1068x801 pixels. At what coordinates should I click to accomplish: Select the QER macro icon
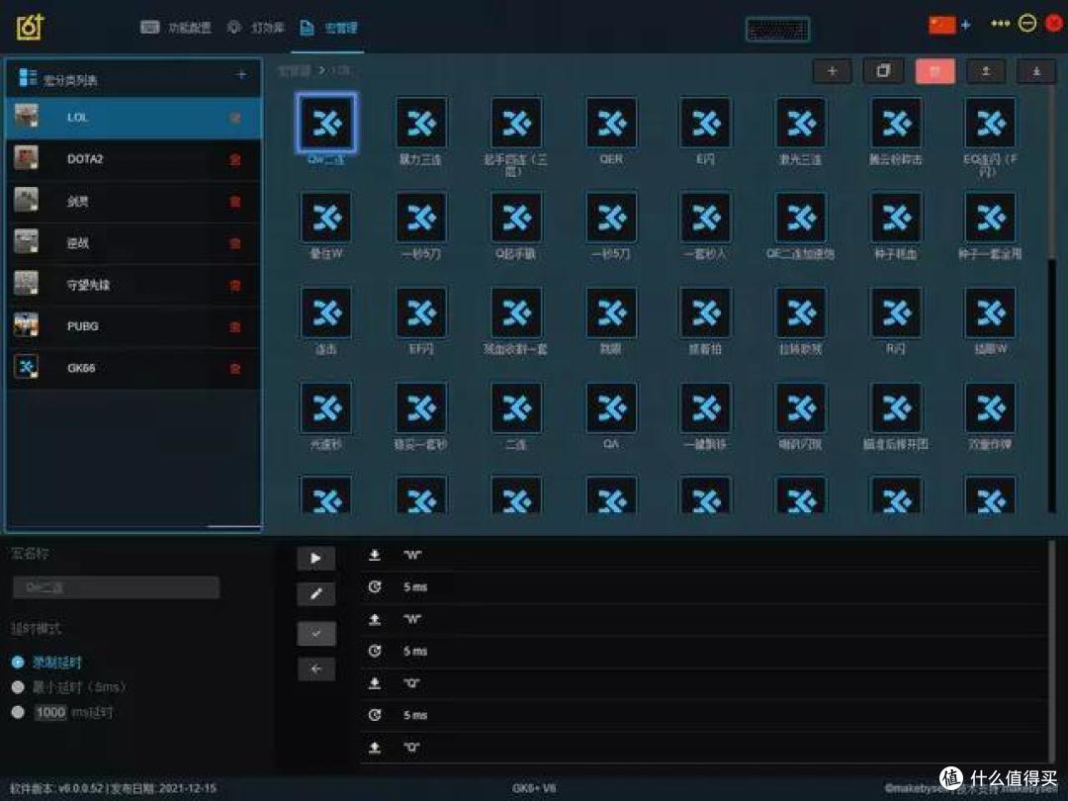(x=611, y=123)
